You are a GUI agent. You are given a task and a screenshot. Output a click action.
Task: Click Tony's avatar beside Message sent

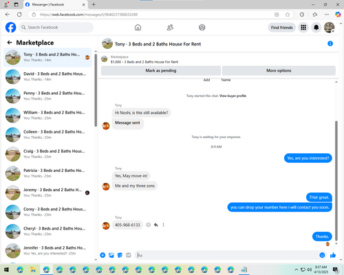[106, 126]
